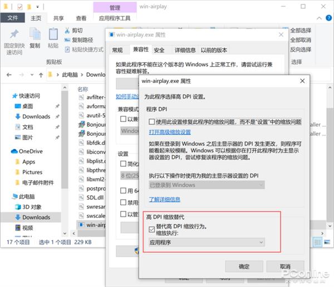The image size is (334, 287).
Task: Click the 剪切 scissors icon
Action: [x=68, y=31]
